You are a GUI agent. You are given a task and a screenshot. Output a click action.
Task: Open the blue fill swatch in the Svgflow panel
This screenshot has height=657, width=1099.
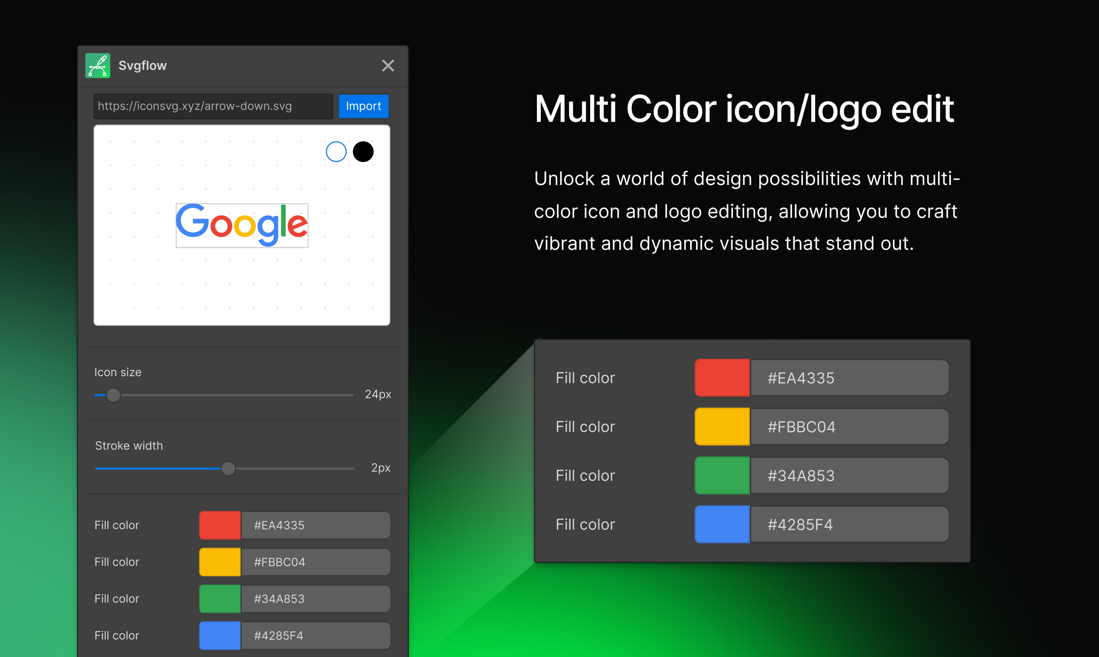220,635
